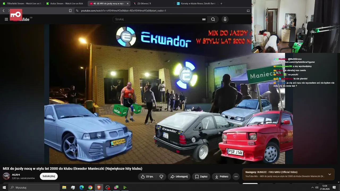The image size is (340, 191).
Task: Switch to the Azdus Stream tab
Action: point(65,3)
